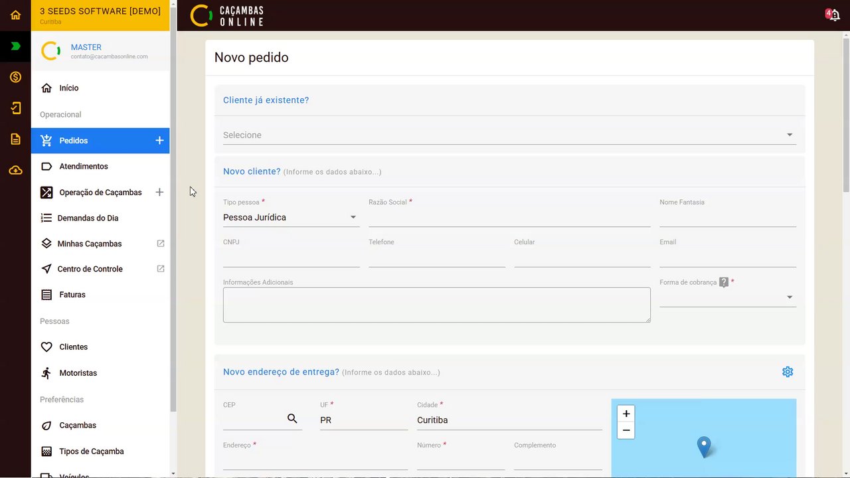Image resolution: width=850 pixels, height=478 pixels.
Task: Open the notifications bell with the badge
Action: point(833,15)
